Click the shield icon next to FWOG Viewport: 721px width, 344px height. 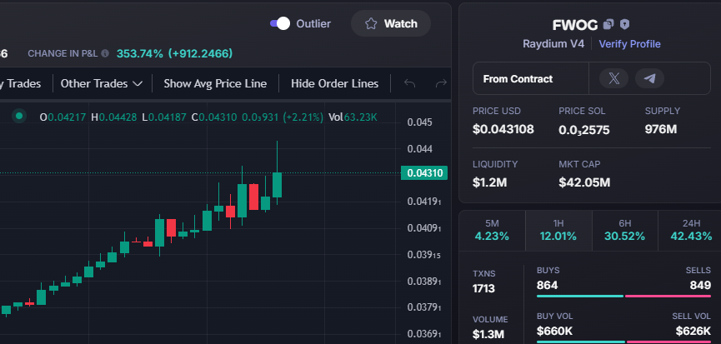624,24
